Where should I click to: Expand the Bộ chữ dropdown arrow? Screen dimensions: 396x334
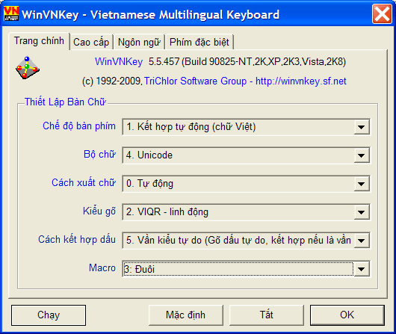coord(362,155)
